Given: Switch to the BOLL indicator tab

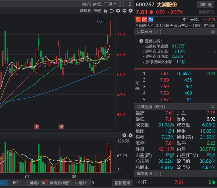Looking at the screenshot, I should tap(18, 183).
